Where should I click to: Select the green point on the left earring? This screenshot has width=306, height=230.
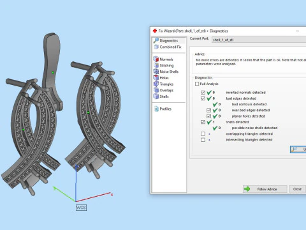[24, 130]
